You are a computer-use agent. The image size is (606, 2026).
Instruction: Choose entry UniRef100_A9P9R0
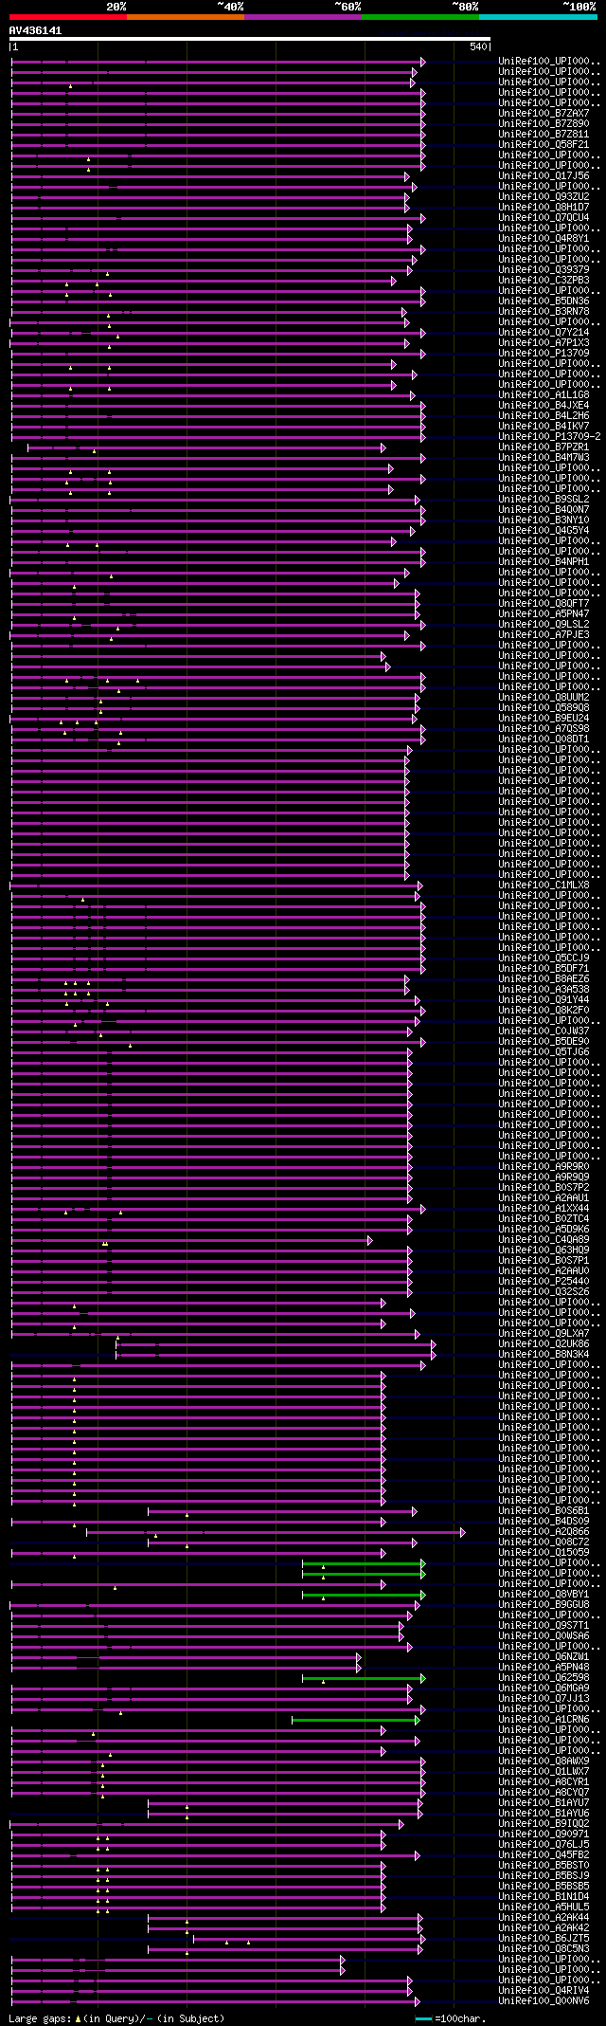tap(544, 1167)
